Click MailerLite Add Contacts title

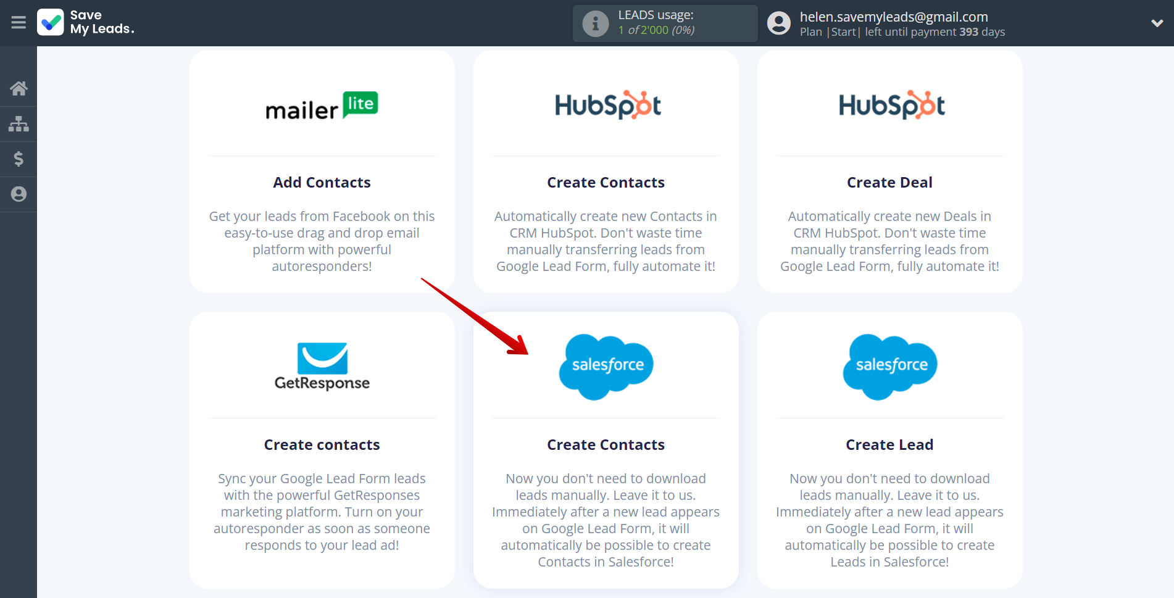pos(322,183)
